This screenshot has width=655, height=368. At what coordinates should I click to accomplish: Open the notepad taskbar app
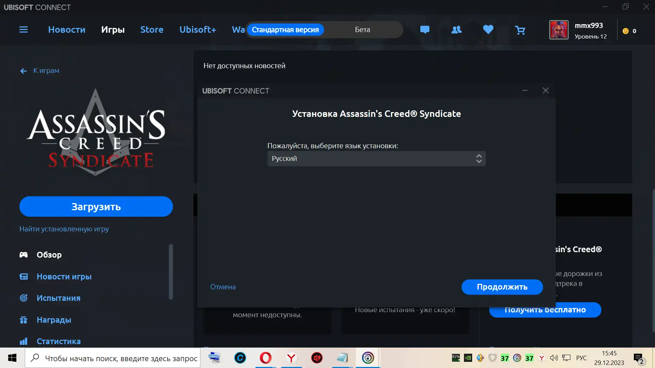coord(342,358)
